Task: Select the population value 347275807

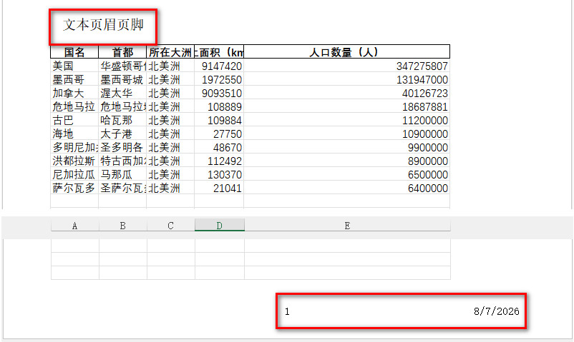Action: (x=346, y=66)
